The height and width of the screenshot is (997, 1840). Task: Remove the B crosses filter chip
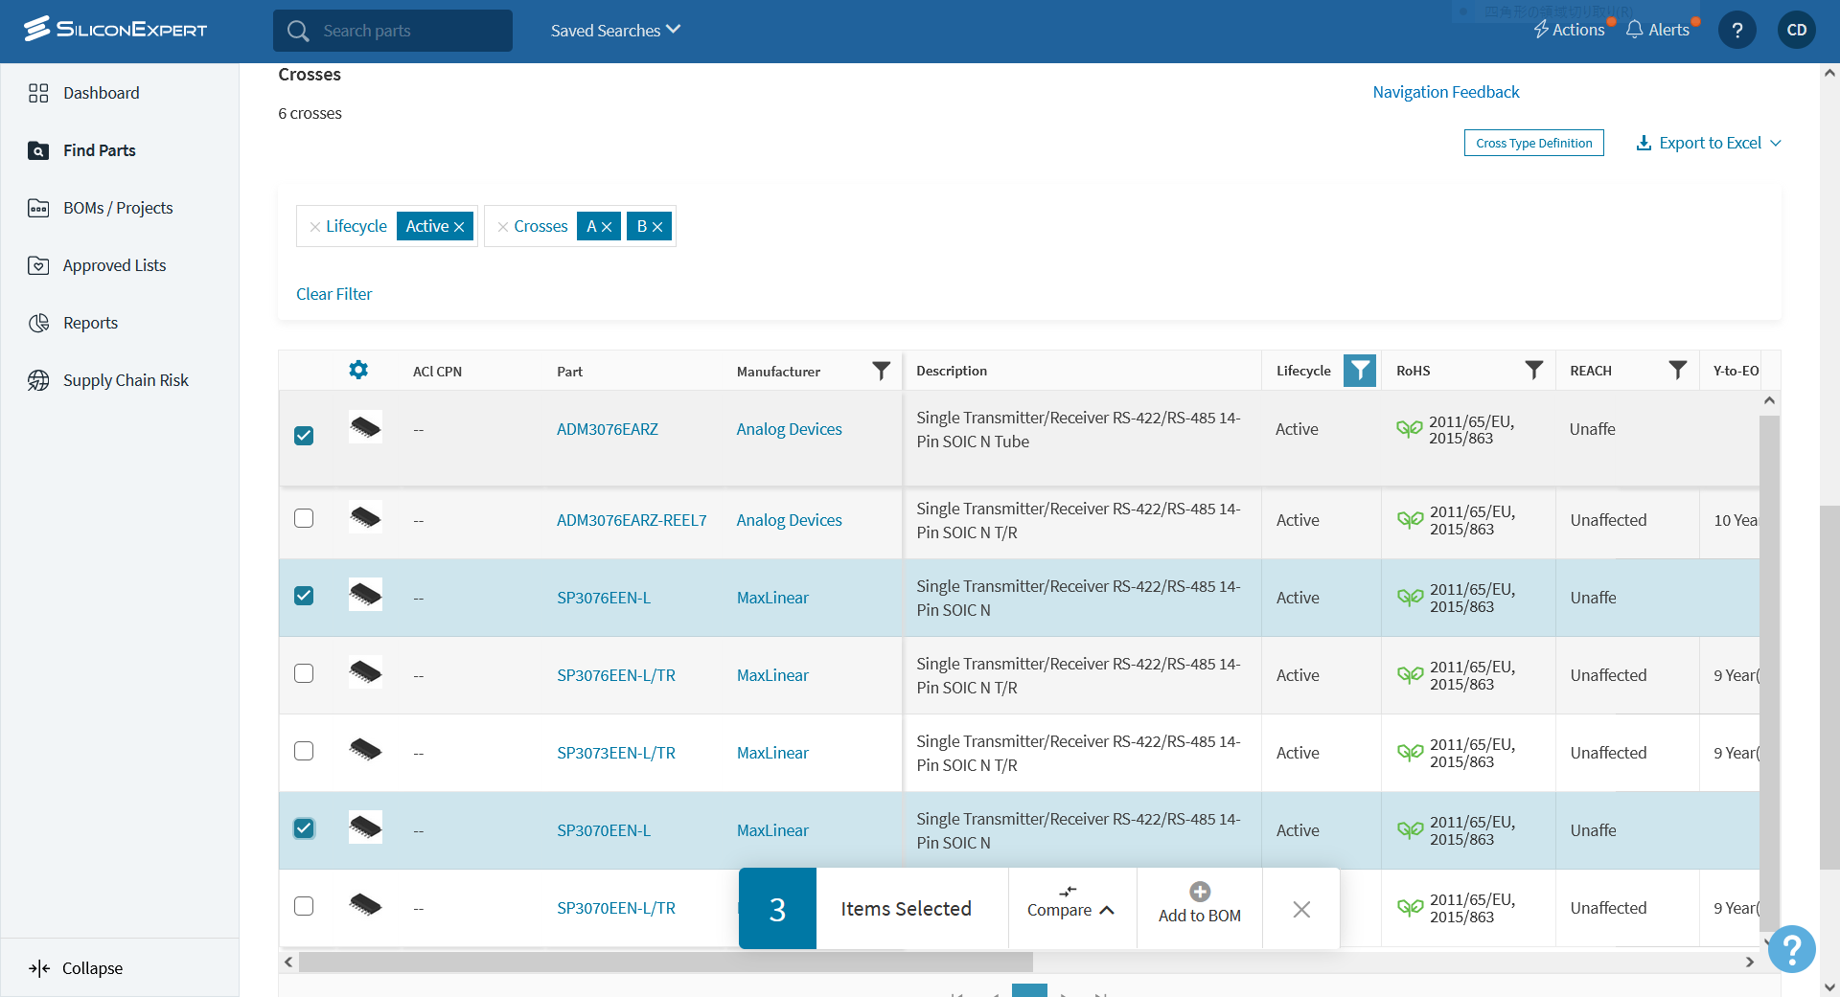pos(657,227)
